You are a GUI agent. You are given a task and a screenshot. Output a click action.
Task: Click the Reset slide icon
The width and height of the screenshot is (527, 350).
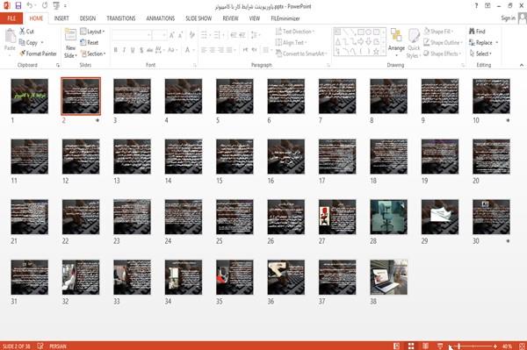(x=83, y=42)
